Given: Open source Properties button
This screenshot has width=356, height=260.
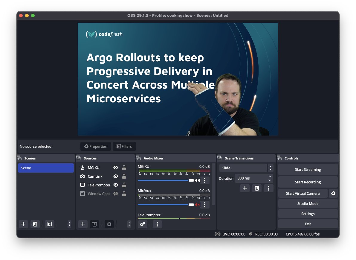Looking at the screenshot, I should [96, 146].
